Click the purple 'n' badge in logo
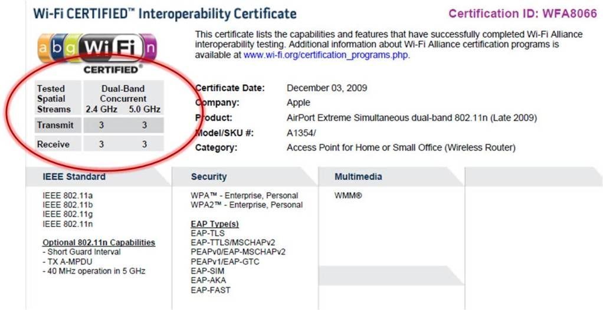Image resolution: width=603 pixels, height=310 pixels. point(150,48)
